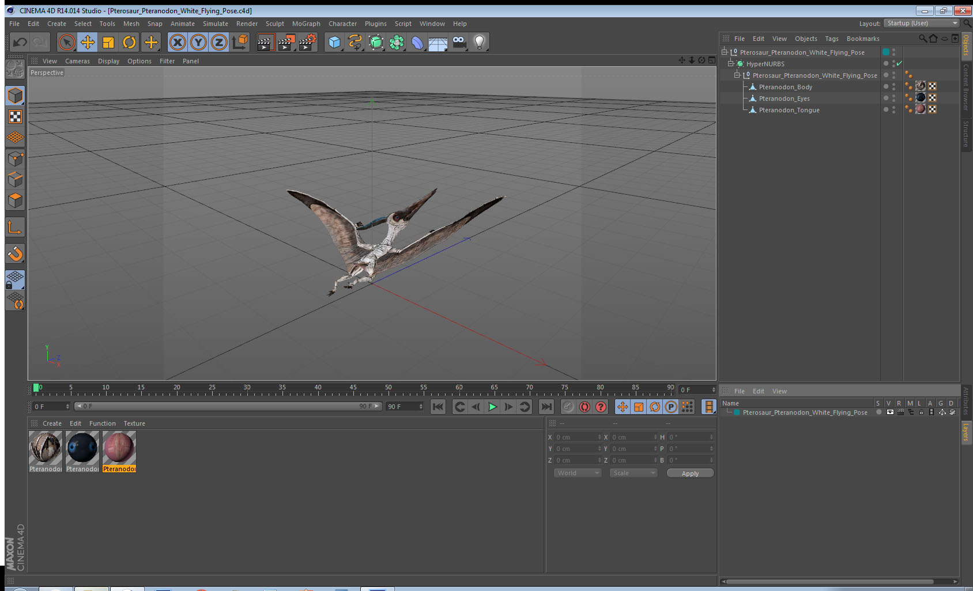Select Pteranodon_Eyes object
This screenshot has height=591, width=973.
(x=785, y=99)
